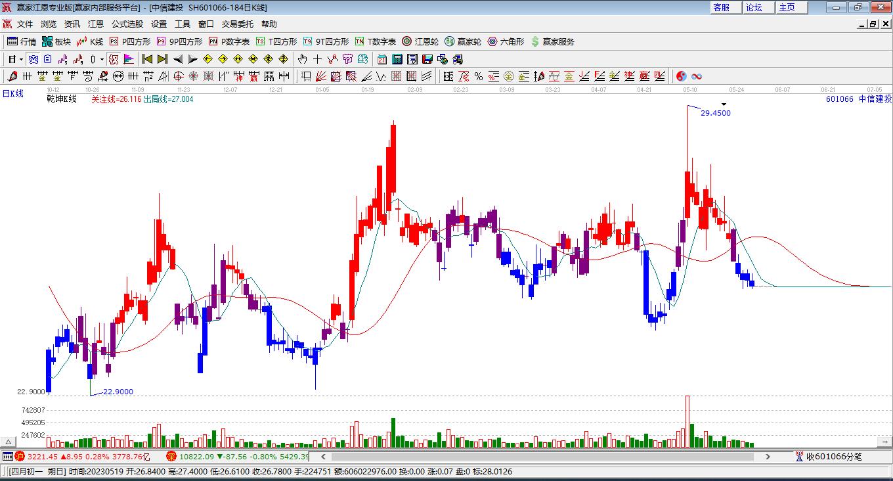Click the 关注线=26.116 label

tap(116, 99)
